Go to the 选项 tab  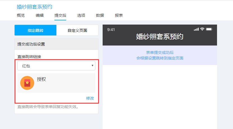point(81,15)
